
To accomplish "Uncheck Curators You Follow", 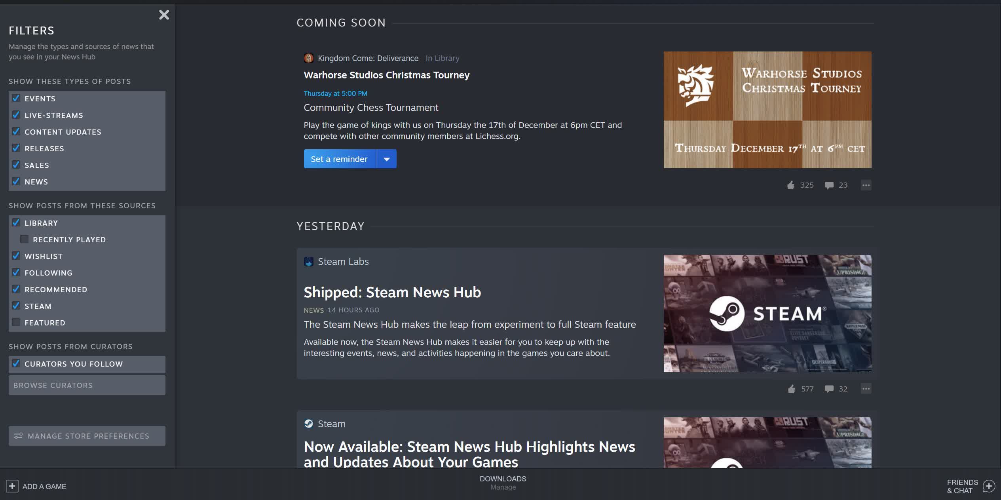I will (x=16, y=364).
